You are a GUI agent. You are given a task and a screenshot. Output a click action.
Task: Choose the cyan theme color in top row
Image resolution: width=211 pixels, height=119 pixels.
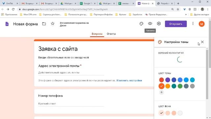[193, 80]
